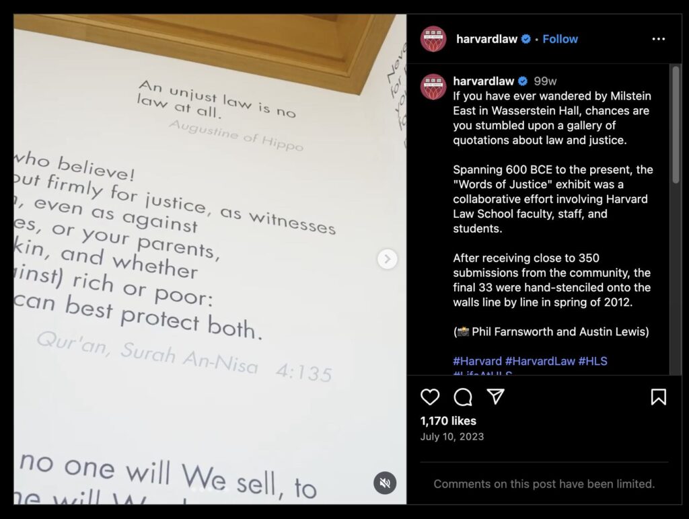The image size is (689, 519).
Task: Open harvardlaw avatar beside the caption
Action: pos(433,87)
